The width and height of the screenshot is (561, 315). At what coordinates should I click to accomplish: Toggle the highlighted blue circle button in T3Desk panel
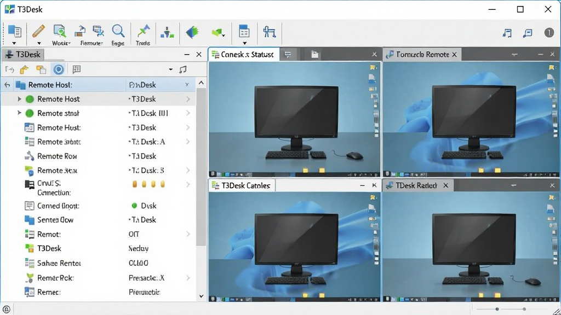(59, 69)
